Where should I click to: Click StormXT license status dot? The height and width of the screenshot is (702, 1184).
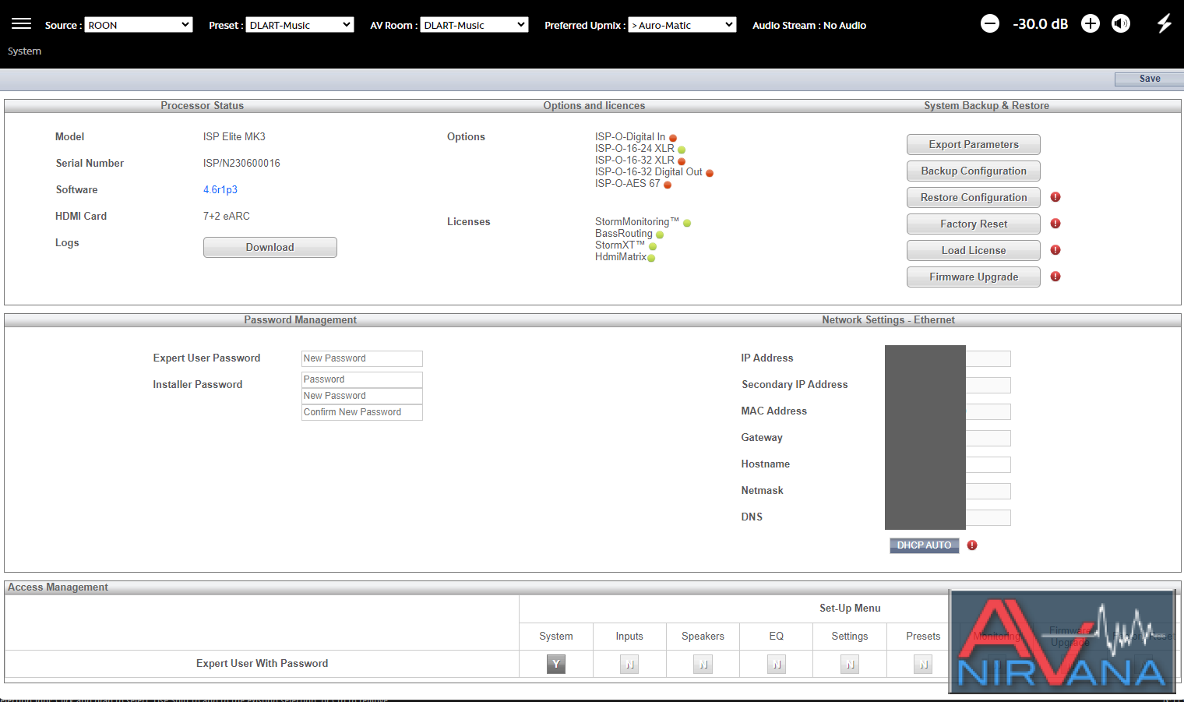pos(653,246)
